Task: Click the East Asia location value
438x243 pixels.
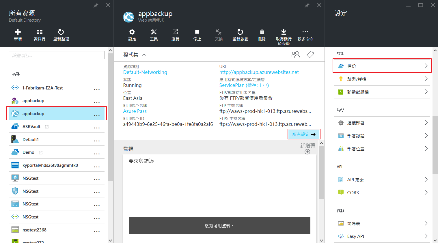Action: [133, 98]
